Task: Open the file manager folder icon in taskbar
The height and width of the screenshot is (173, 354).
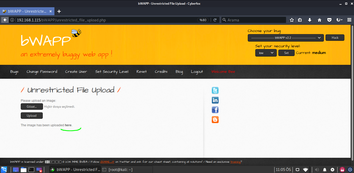Action: tap(24, 170)
